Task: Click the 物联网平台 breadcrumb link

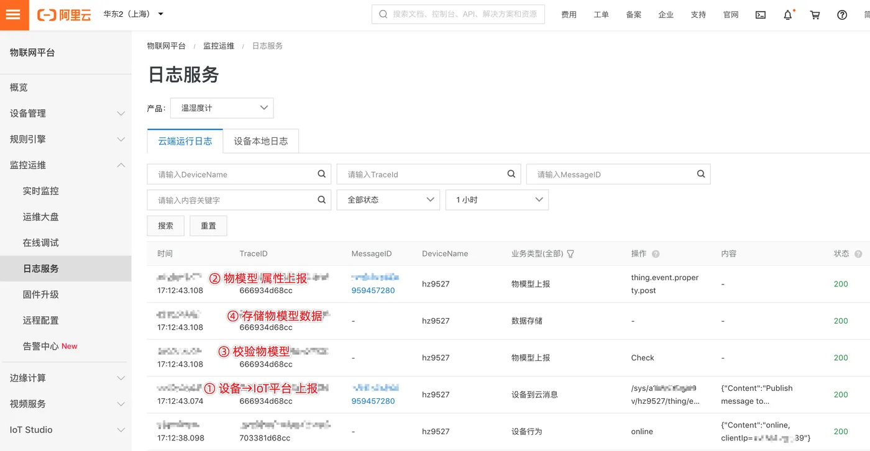Action: pyautogui.click(x=166, y=46)
